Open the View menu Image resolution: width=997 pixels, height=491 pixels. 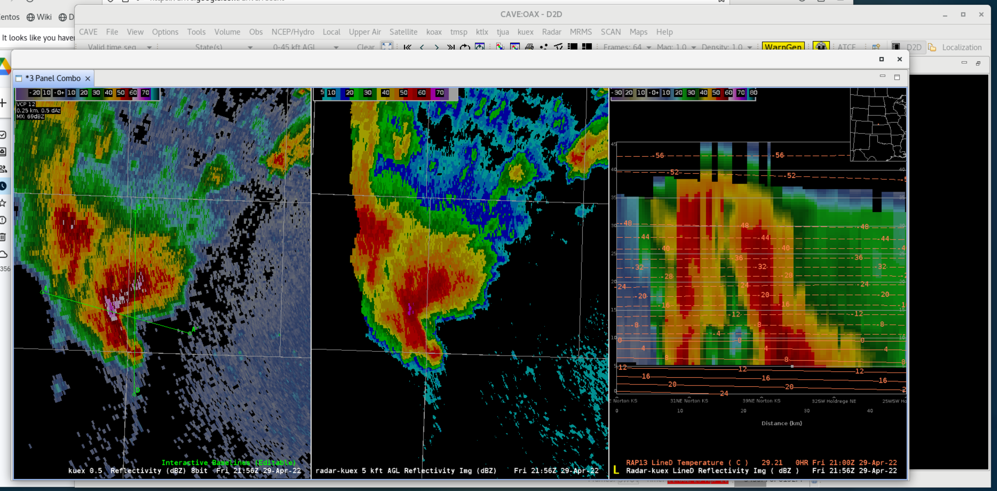click(x=135, y=32)
